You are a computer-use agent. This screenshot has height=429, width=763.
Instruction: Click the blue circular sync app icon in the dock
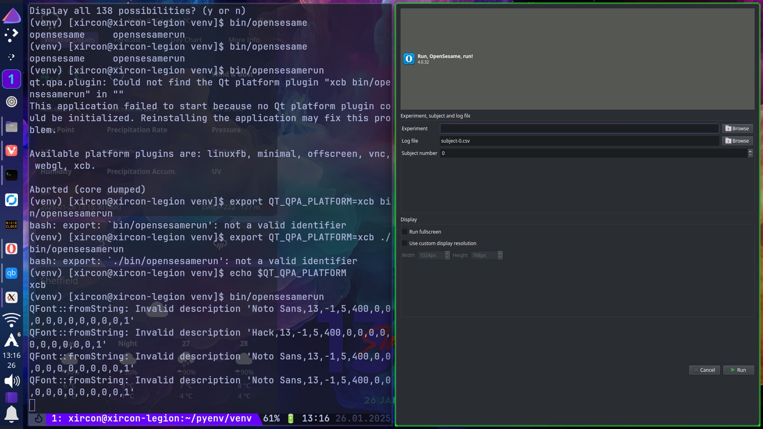point(12,200)
